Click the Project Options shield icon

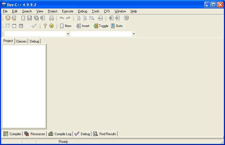(x=126, y=18)
